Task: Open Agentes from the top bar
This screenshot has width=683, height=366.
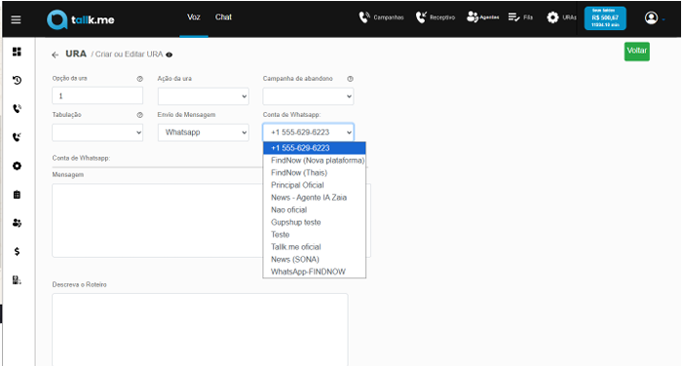Action: (482, 18)
